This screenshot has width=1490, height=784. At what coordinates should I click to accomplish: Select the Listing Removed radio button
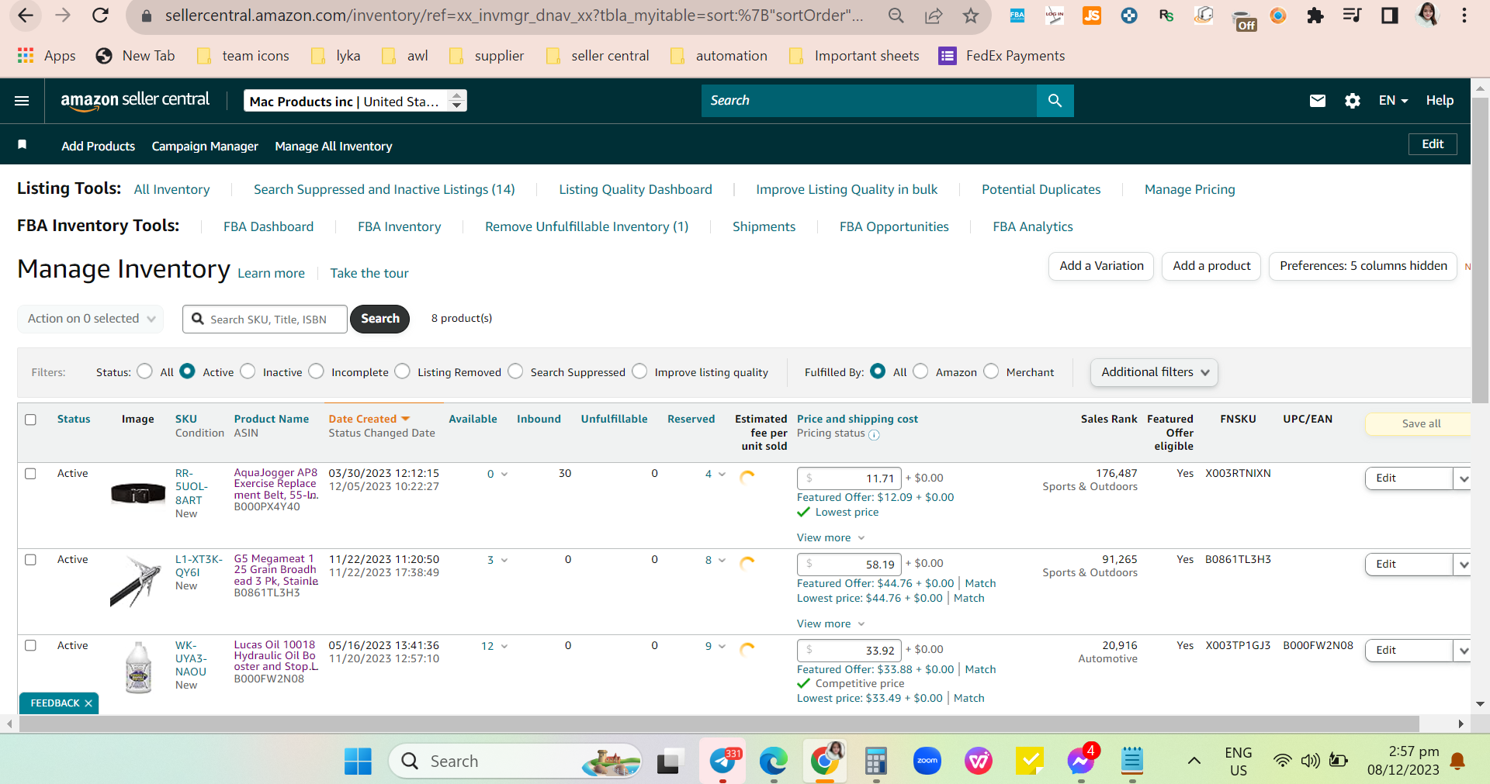[x=403, y=371]
